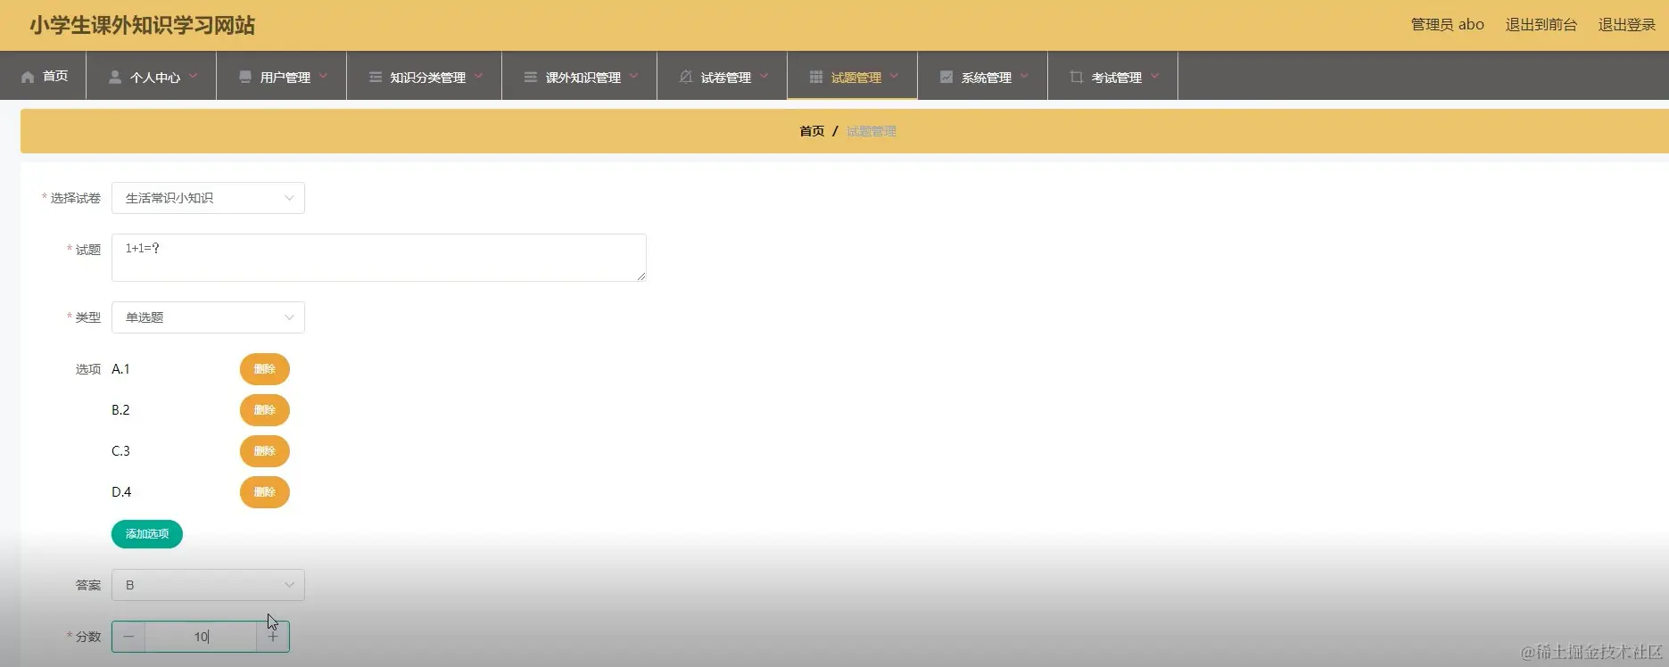Viewport: 1669px width, 667px height.
Task: Click the icon beside 试卷管理
Action: [x=686, y=77]
